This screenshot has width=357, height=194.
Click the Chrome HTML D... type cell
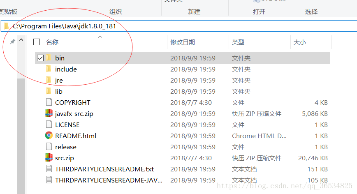click(x=259, y=136)
